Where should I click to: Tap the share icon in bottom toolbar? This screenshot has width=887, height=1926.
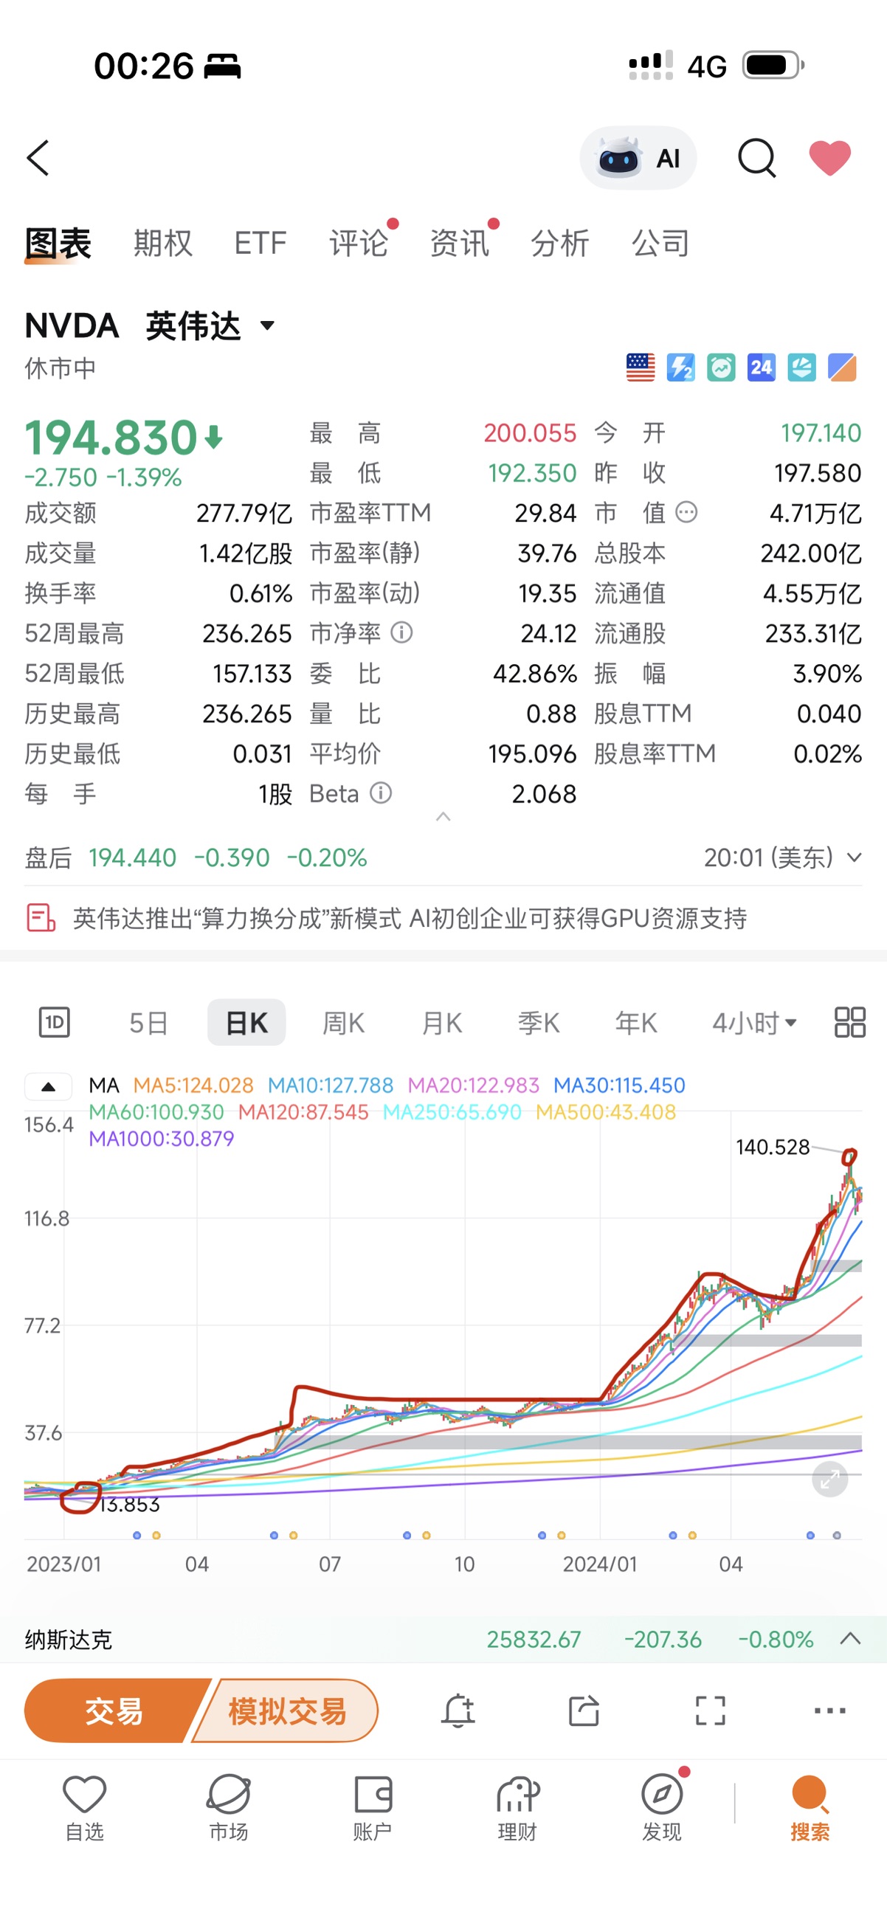pyautogui.click(x=584, y=1711)
